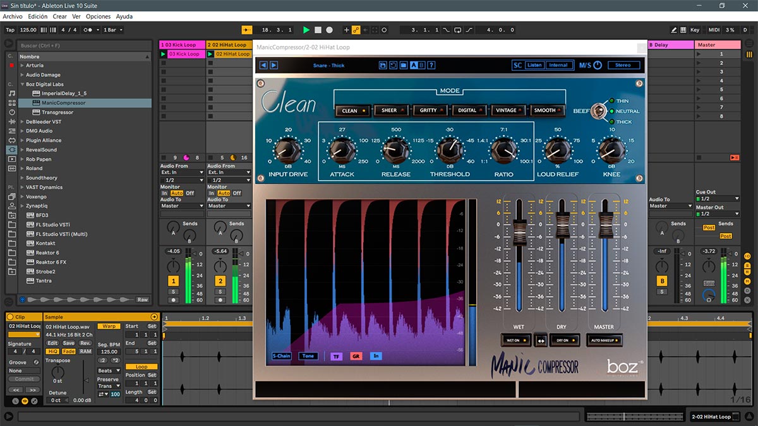Select the VINTAGE compressor mode
Screen dimensions: 758x426
509,110
